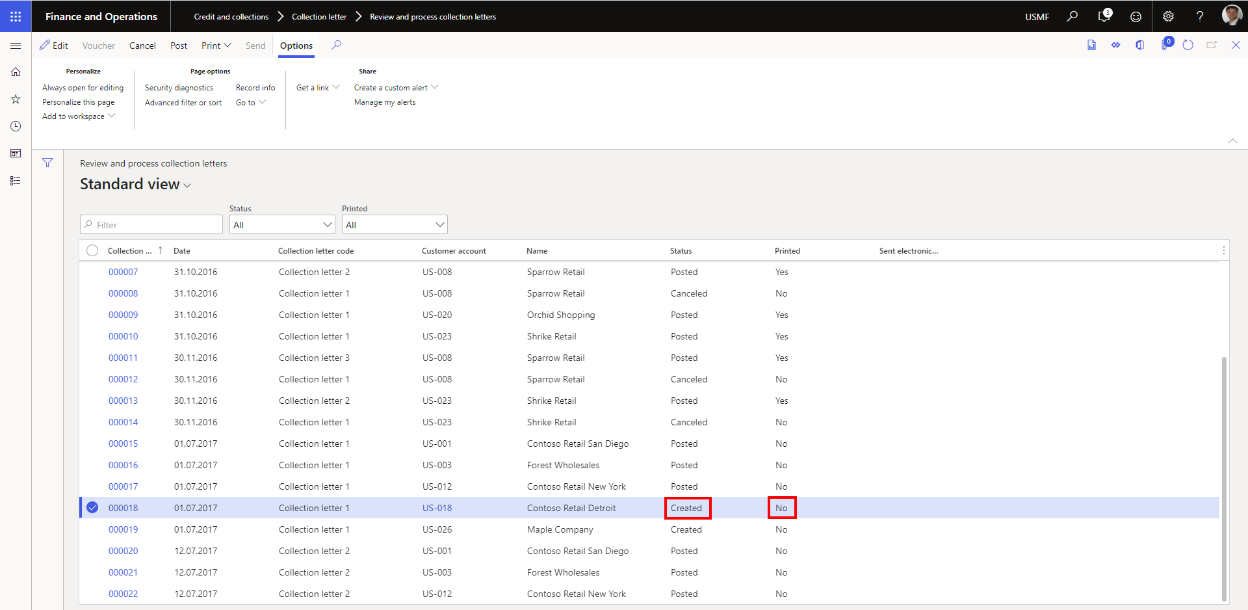This screenshot has width=1248, height=610.
Task: Refresh the page
Action: (x=1188, y=45)
